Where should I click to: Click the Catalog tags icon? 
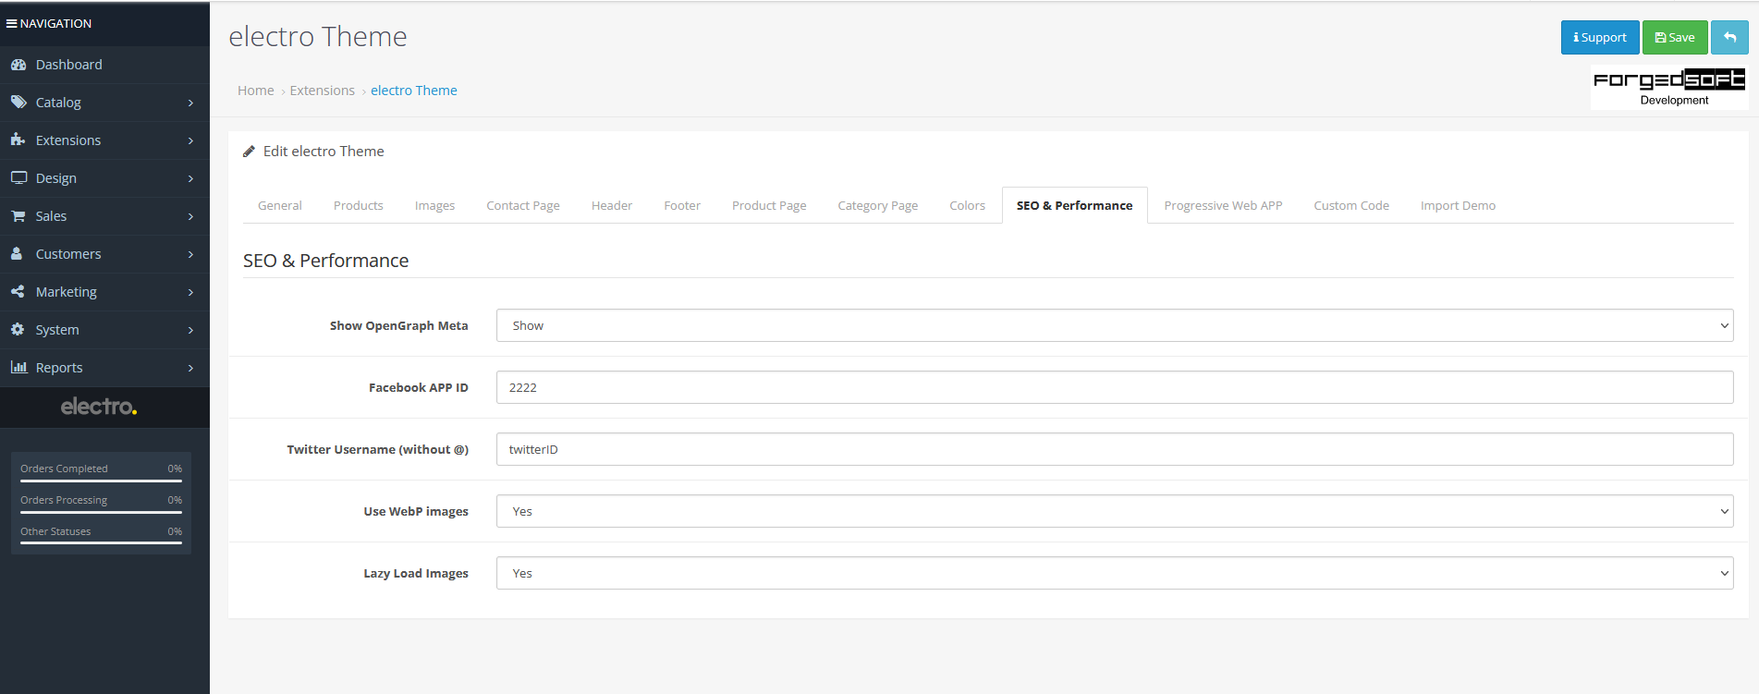(18, 103)
